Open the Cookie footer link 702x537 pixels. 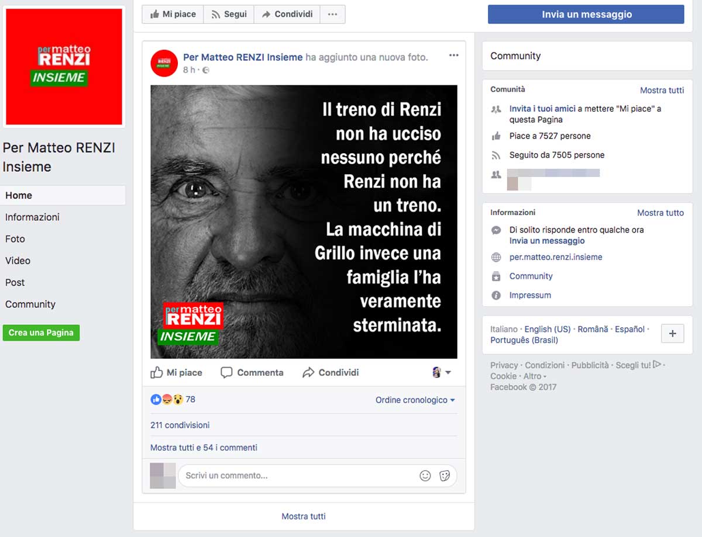(x=504, y=376)
